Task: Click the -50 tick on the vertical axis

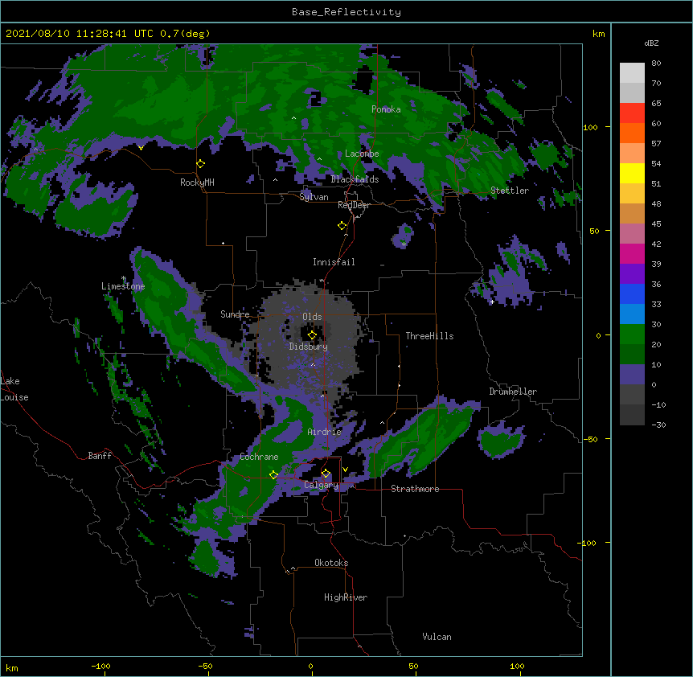Action: (590, 439)
